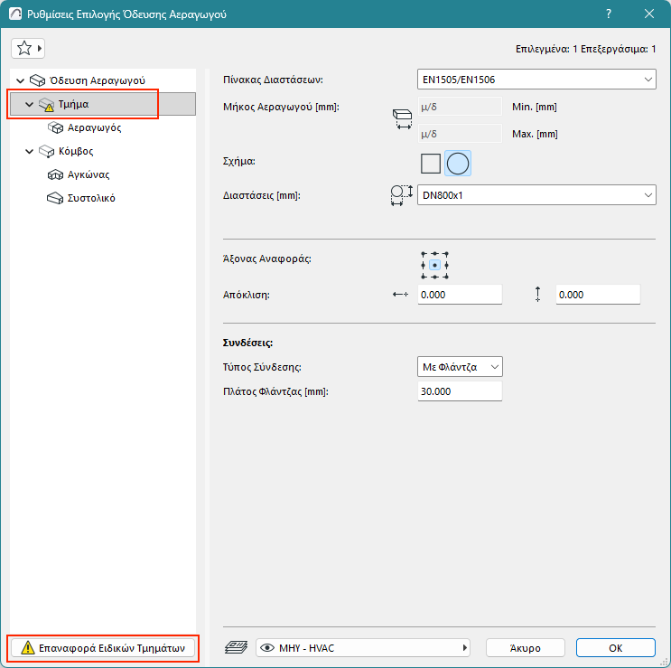Image resolution: width=671 pixels, height=668 pixels.
Task: Collapse the Όδευση Αεραγωγού tree node
Action: pos(20,80)
